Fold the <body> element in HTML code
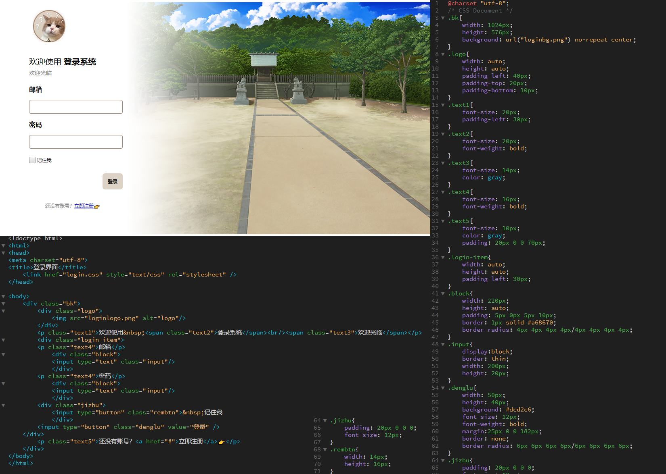Image resolution: width=666 pixels, height=474 pixels. (3, 297)
